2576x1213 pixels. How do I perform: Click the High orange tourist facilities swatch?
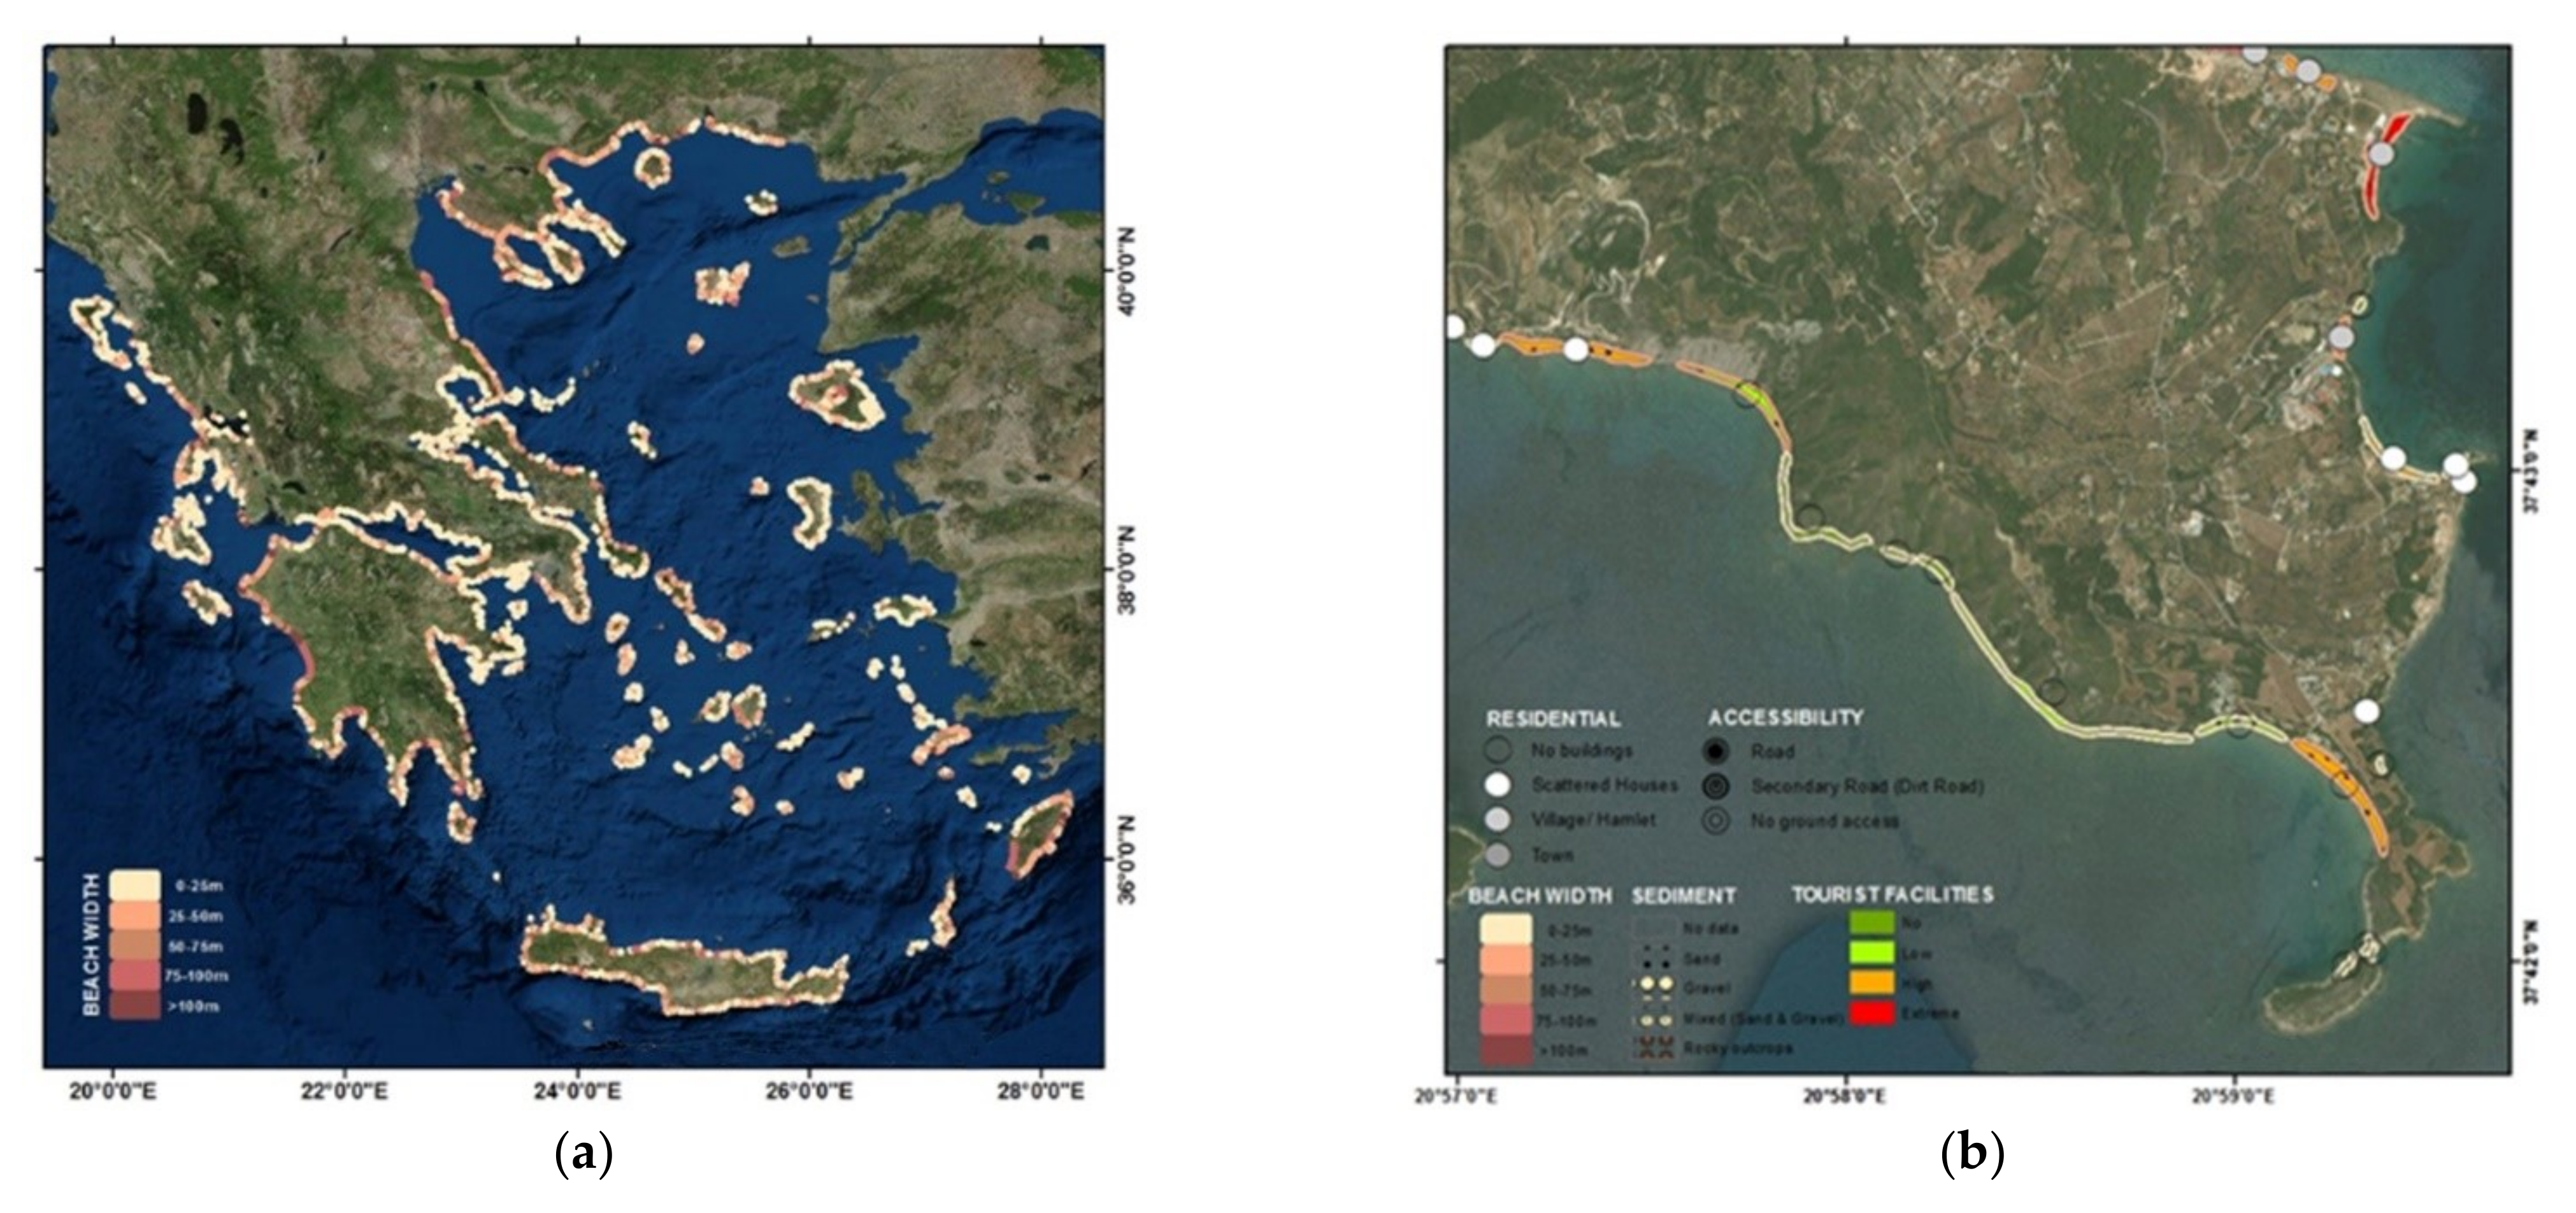1872,983
